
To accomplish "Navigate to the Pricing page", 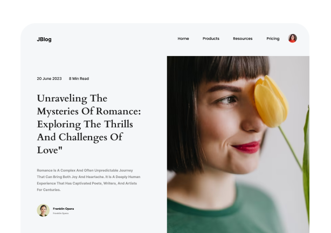I will pyautogui.click(x=273, y=38).
